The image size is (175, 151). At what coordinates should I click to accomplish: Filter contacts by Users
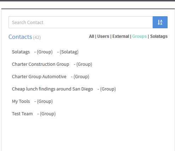point(103,36)
